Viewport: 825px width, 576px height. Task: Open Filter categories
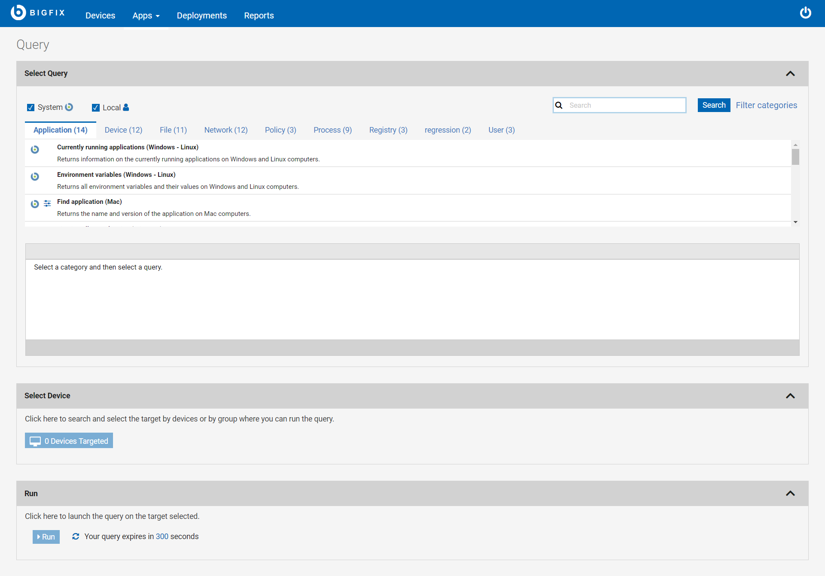pos(766,105)
